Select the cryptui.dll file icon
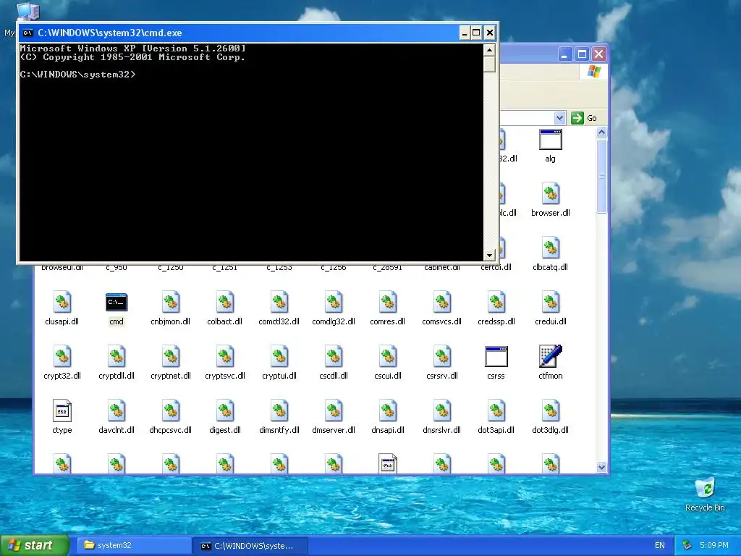This screenshot has height=556, width=741. 279,357
